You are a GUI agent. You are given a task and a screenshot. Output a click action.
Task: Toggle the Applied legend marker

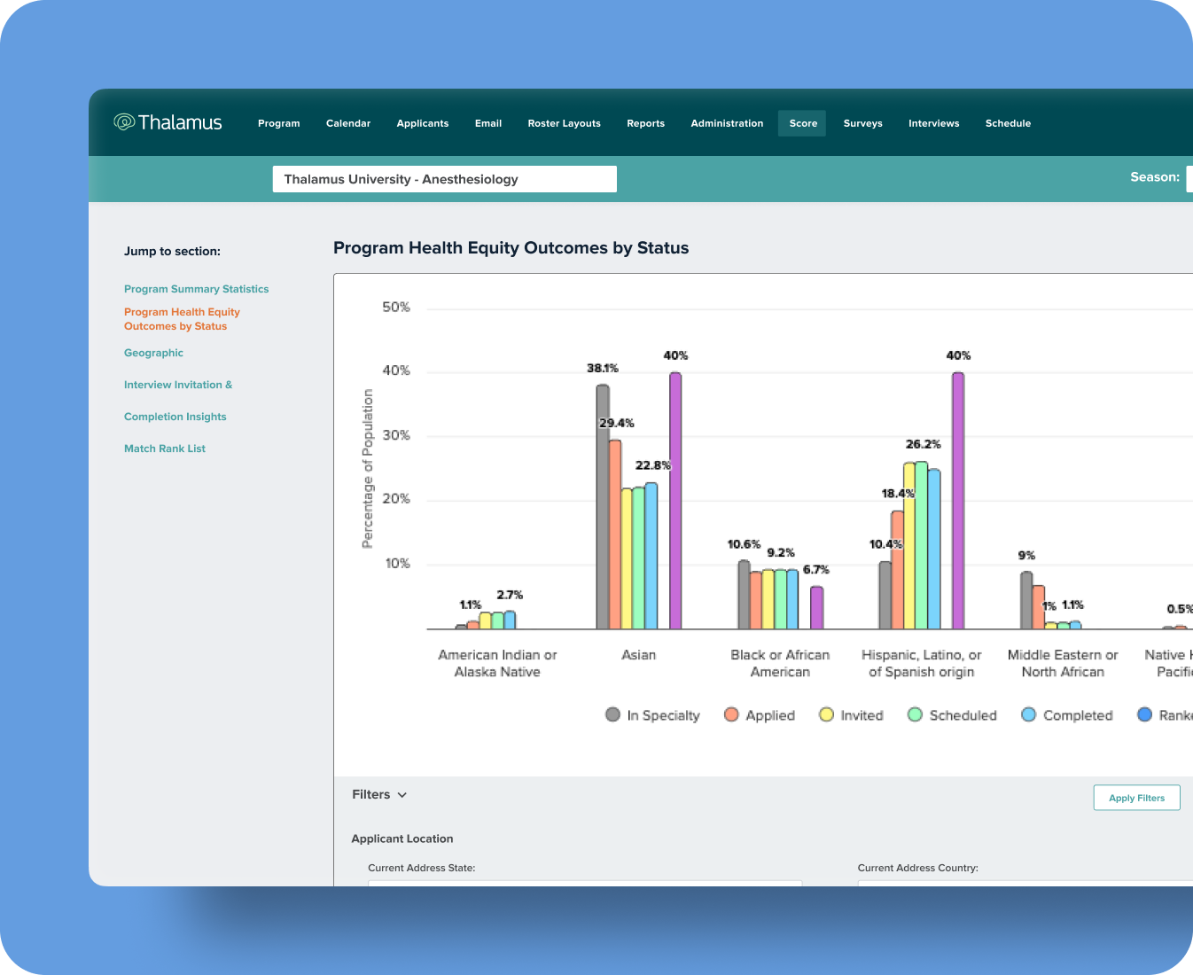tap(731, 714)
